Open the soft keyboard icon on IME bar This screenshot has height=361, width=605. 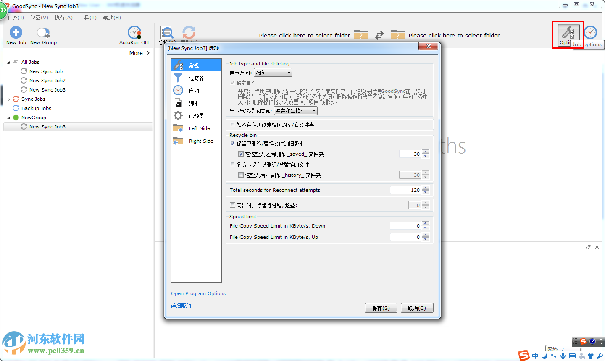pyautogui.click(x=572, y=356)
